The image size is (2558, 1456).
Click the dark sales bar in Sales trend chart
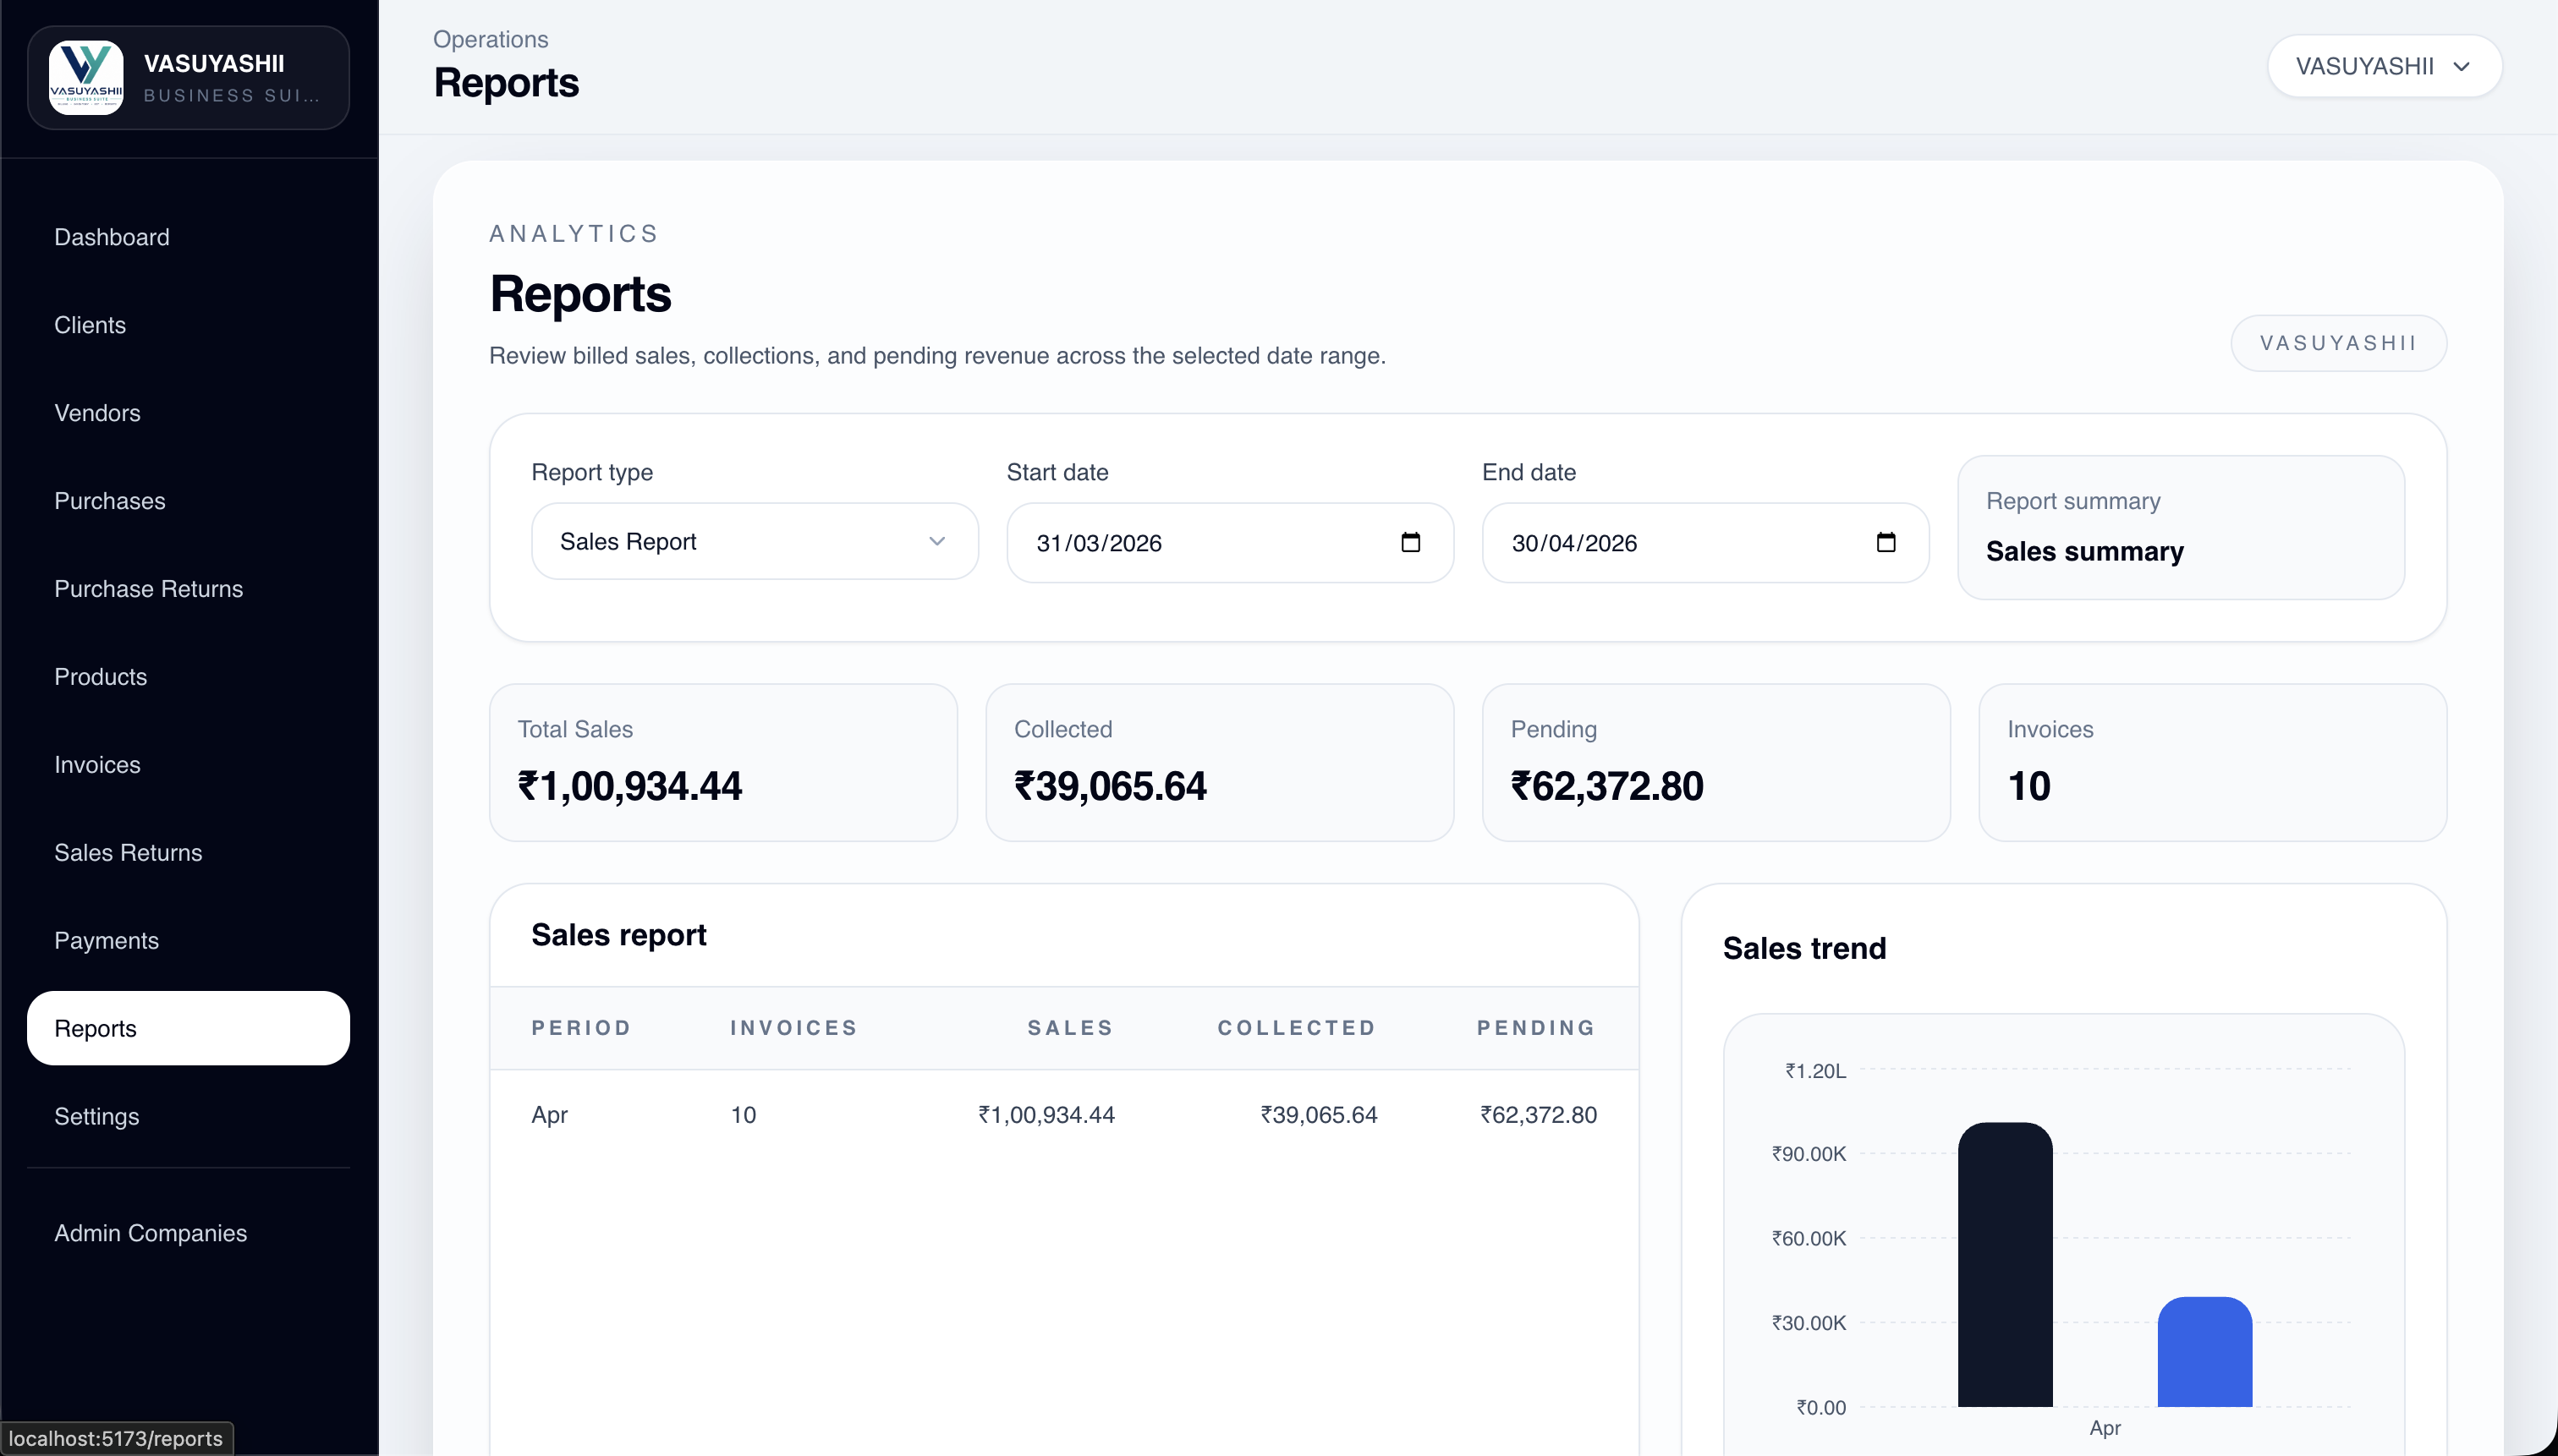2005,1264
